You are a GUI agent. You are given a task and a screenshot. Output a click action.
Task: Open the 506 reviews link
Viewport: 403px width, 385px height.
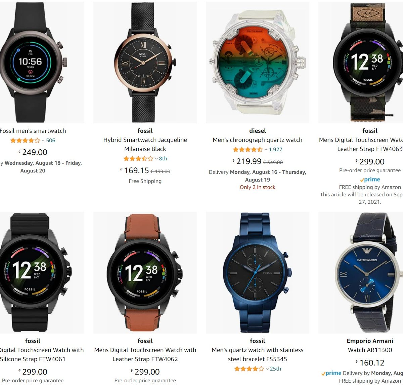[51, 141]
